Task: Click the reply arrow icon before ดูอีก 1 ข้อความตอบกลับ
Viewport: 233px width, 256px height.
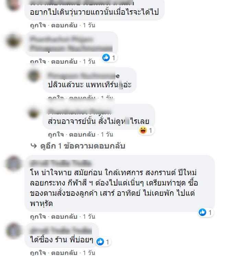Action: [x=34, y=146]
